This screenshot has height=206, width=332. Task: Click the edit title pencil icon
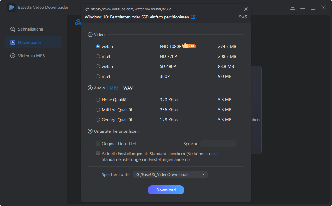coord(193,17)
